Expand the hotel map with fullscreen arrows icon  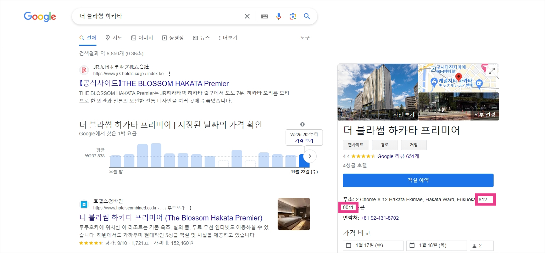492,71
